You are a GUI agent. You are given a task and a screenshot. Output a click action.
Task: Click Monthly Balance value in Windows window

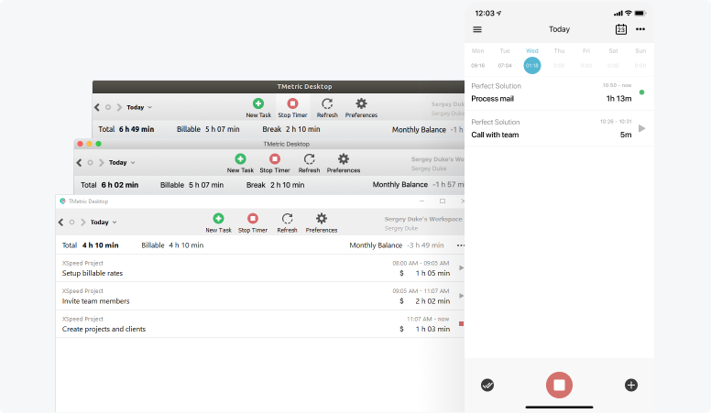(424, 245)
